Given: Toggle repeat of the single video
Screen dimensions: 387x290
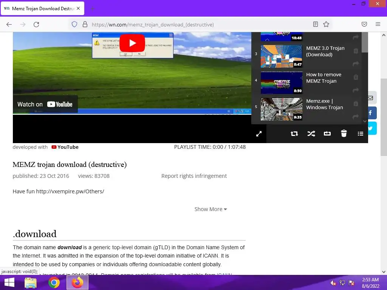Looking at the screenshot, I should click(327, 134).
